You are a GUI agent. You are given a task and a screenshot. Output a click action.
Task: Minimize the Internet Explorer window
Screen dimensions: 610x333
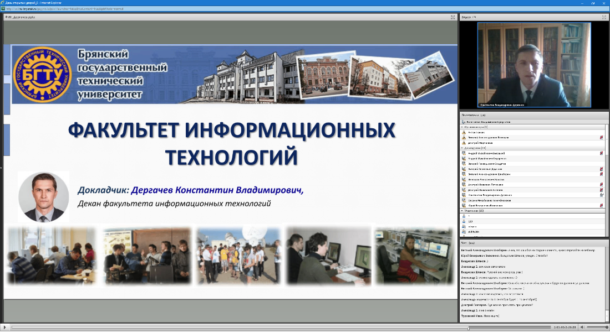point(583,3)
